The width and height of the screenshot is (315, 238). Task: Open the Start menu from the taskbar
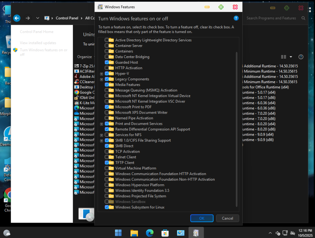(118, 233)
